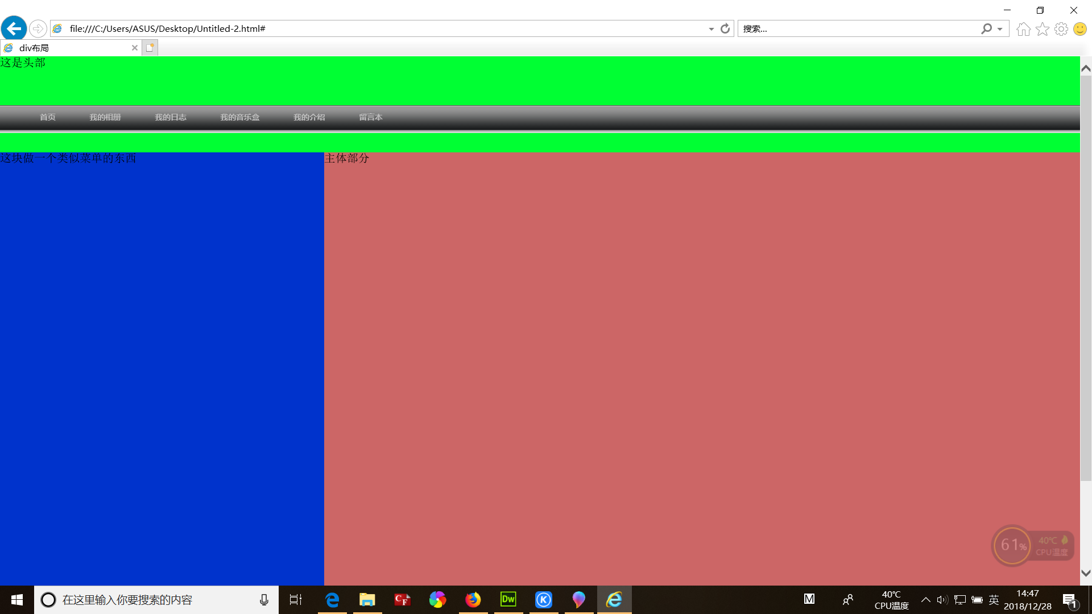Click the search magnifier icon

click(x=986, y=28)
